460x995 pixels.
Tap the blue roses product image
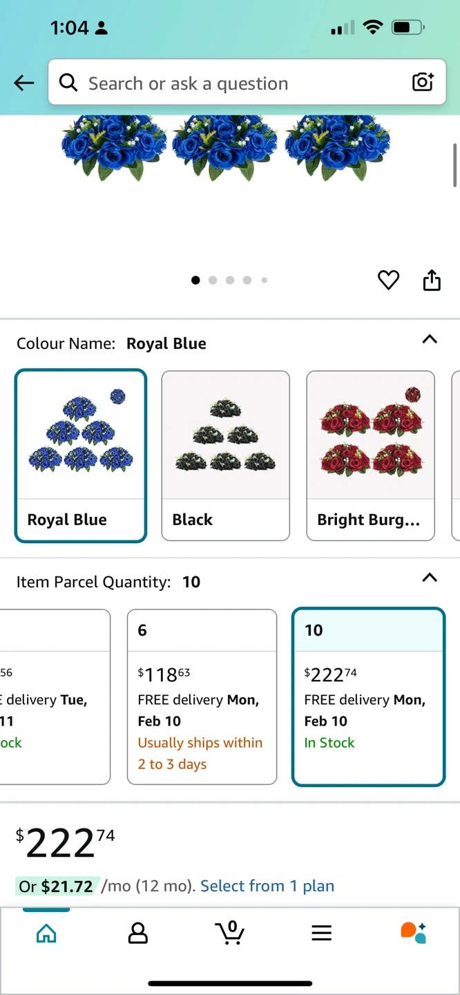(225, 146)
